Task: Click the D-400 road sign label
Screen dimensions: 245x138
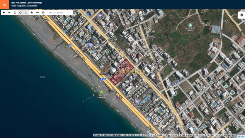Action: [x=103, y=79]
